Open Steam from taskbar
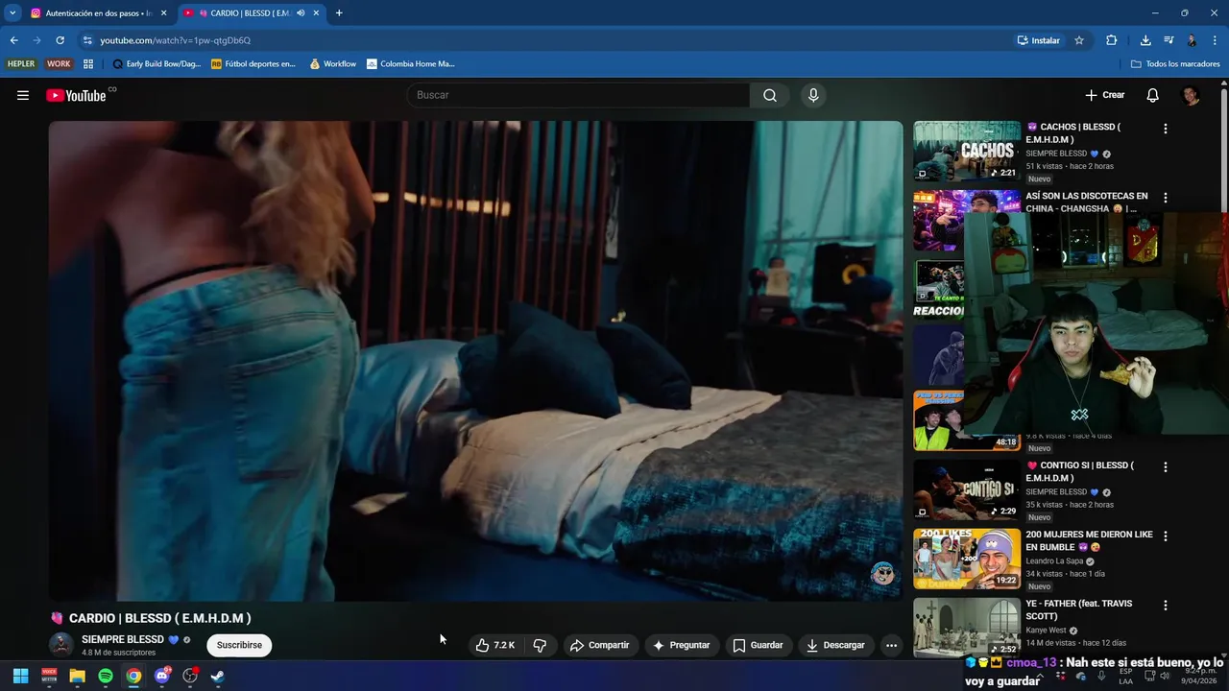 [218, 676]
